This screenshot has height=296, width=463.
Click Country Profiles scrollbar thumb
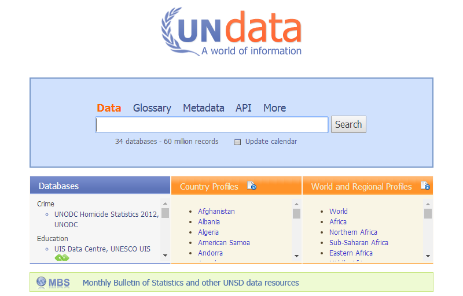pyautogui.click(x=296, y=214)
